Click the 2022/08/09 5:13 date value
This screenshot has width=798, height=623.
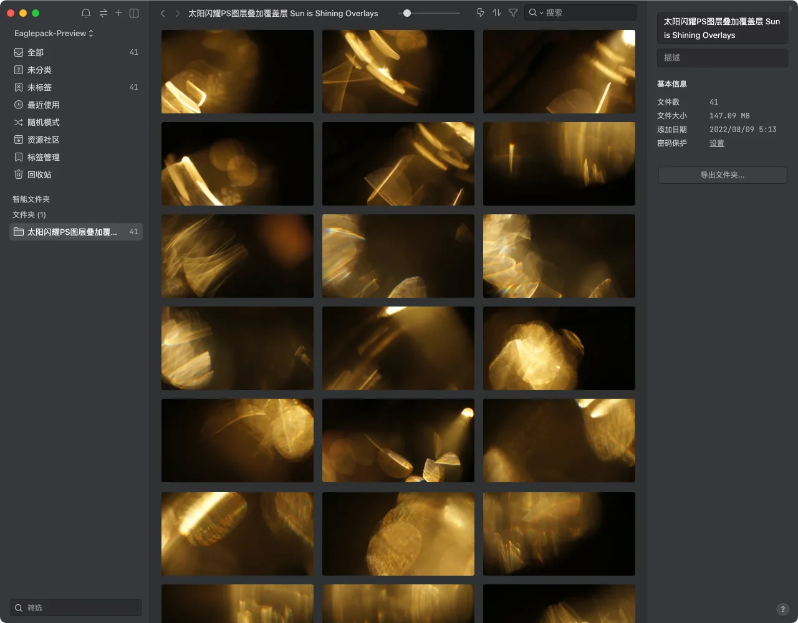click(743, 130)
